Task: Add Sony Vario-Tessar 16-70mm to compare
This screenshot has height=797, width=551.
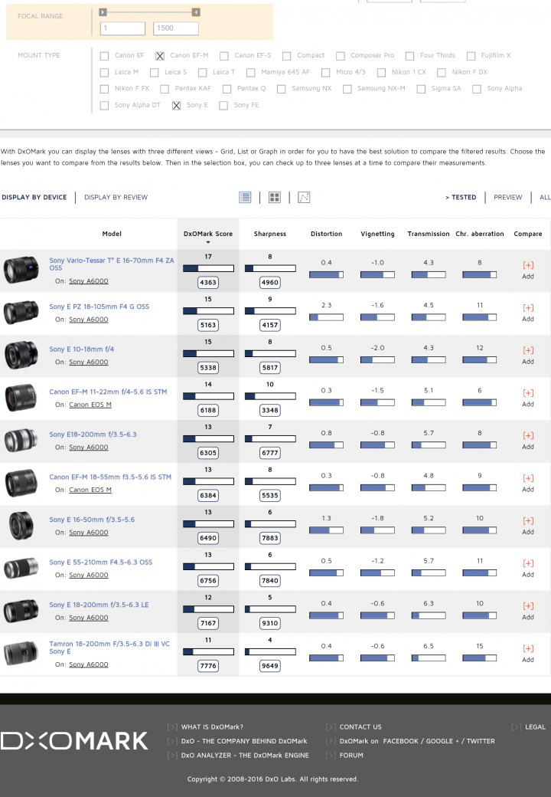Action: 528,270
